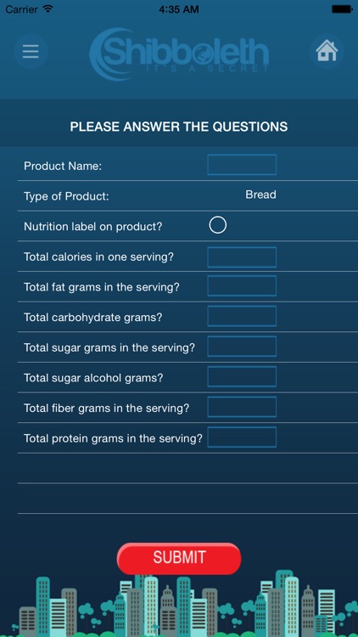This screenshot has height=637, width=358.
Task: Select Total carbohydrate grams field
Action: pos(242,316)
